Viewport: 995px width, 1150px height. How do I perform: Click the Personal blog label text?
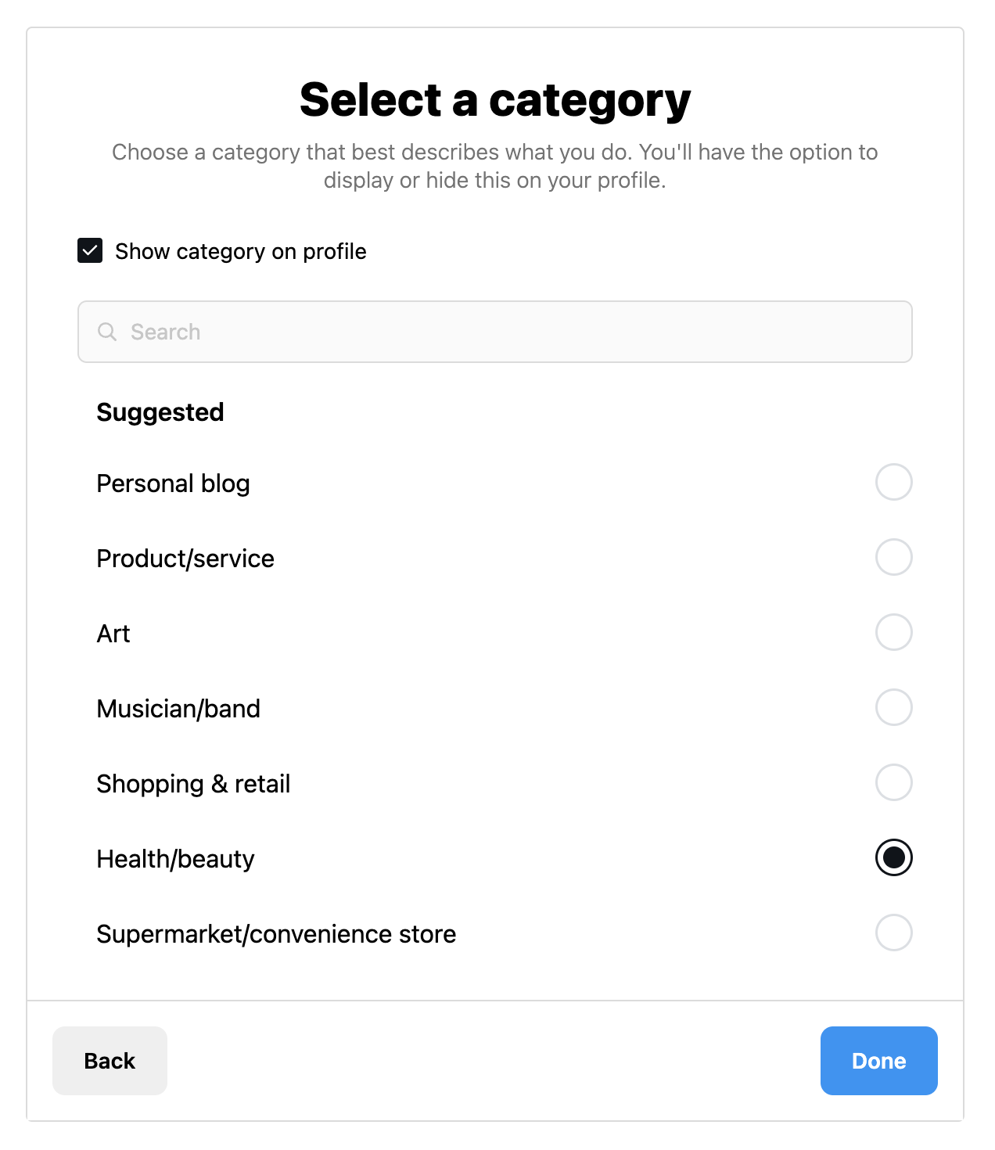click(x=173, y=483)
